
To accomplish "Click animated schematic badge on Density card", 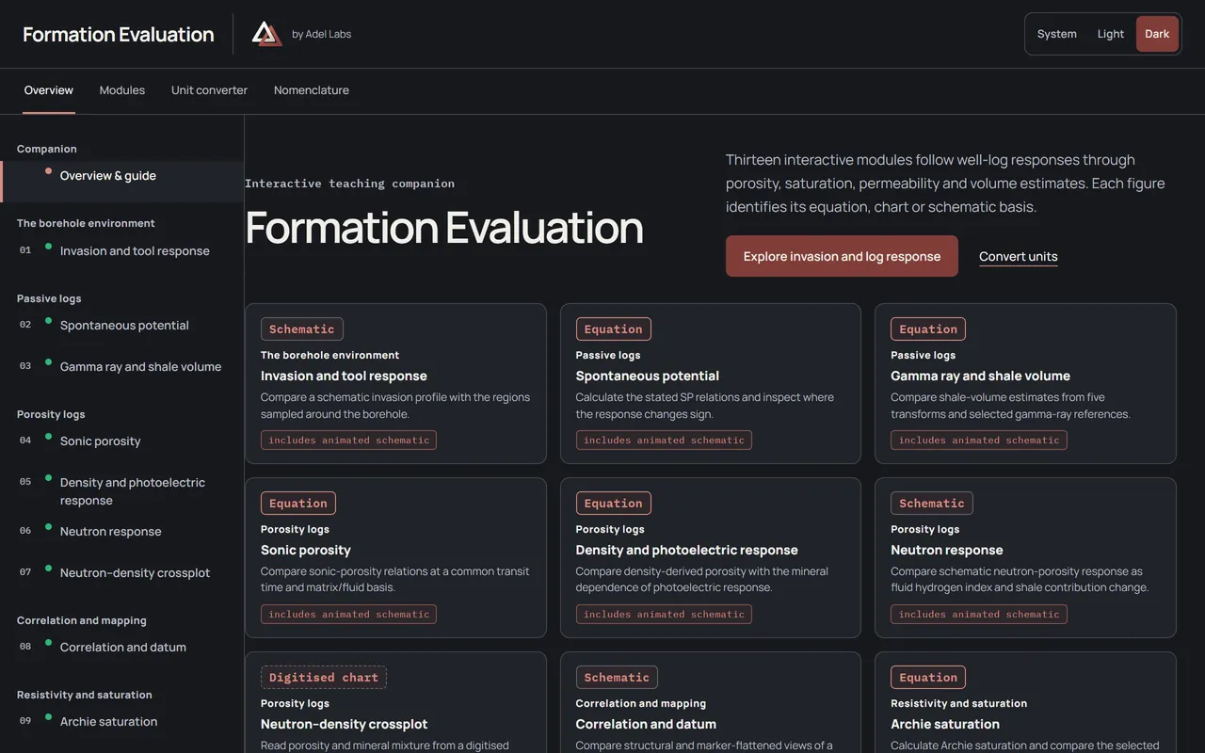I will click(664, 614).
